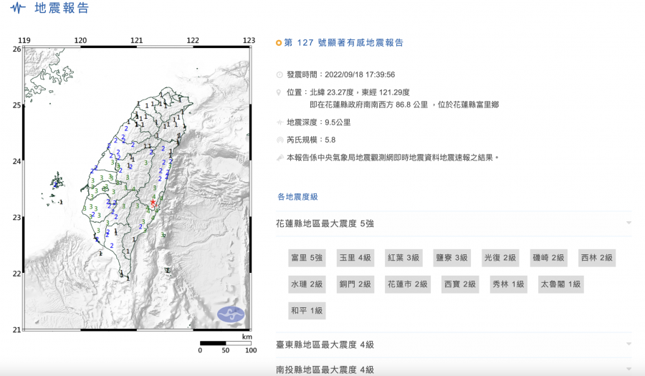The image size is (645, 376).
Task: Collapse the 花蓮縣地區最大震度 5強 section
Action: tap(629, 223)
